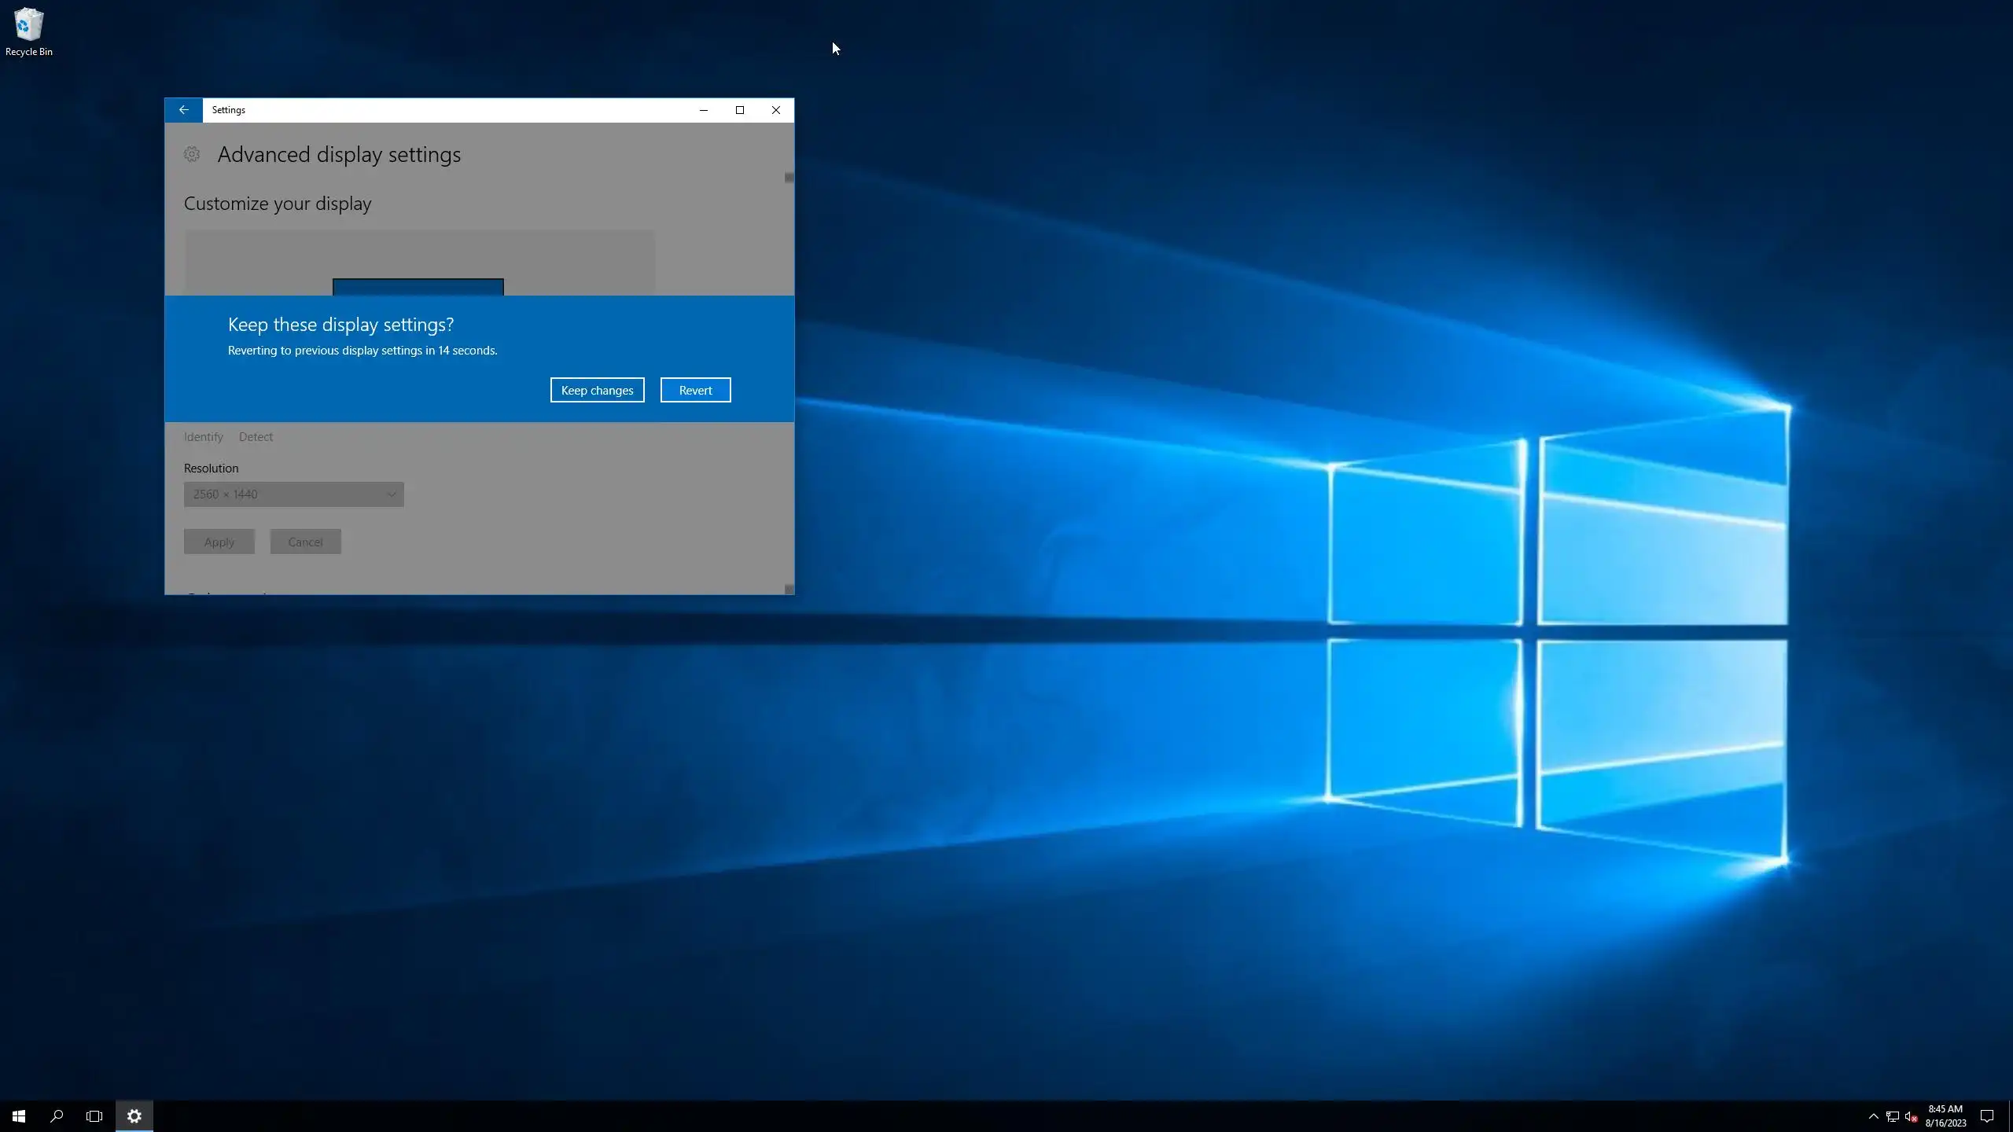The width and height of the screenshot is (2013, 1132).
Task: Click the Identify link
Action: (203, 437)
